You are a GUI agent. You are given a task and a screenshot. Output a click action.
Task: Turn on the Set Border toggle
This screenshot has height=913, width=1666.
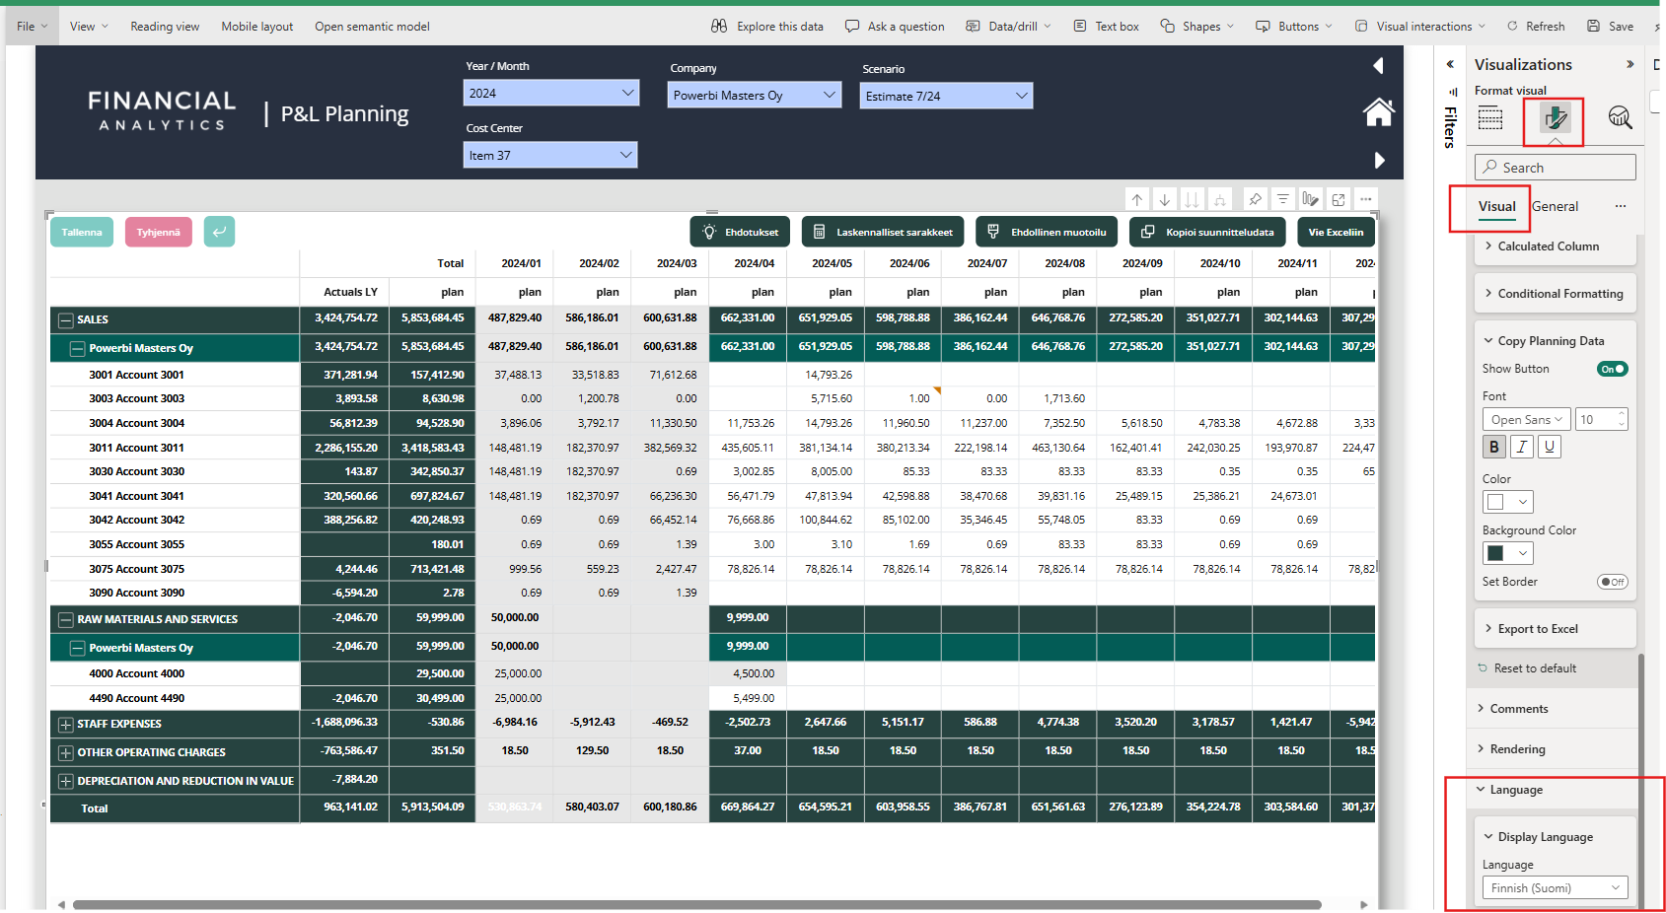[x=1613, y=582]
